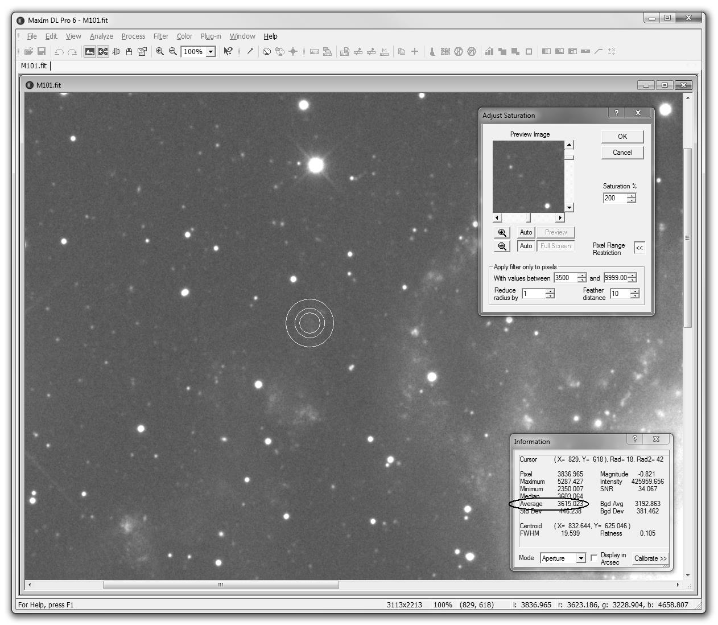Click the single square outline toolbar icon
The width and height of the screenshot is (718, 625).
(x=529, y=51)
